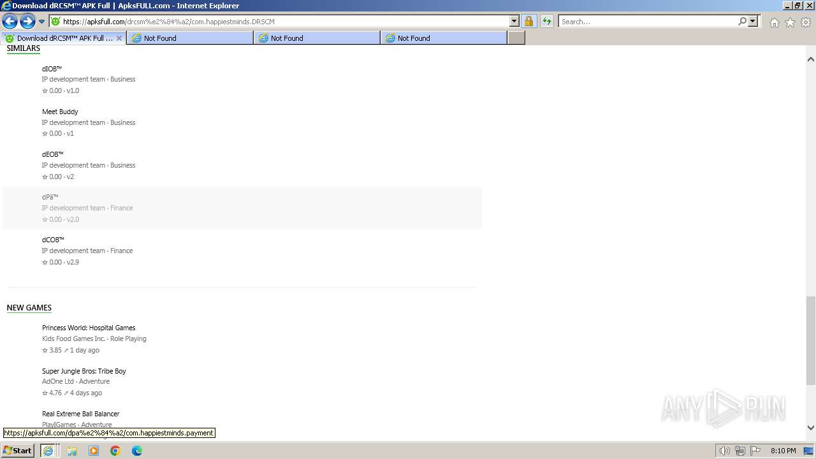
Task: Open the Windows Start button
Action: click(x=18, y=451)
